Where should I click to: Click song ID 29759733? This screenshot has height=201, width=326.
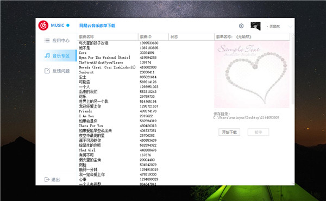pos(147,97)
